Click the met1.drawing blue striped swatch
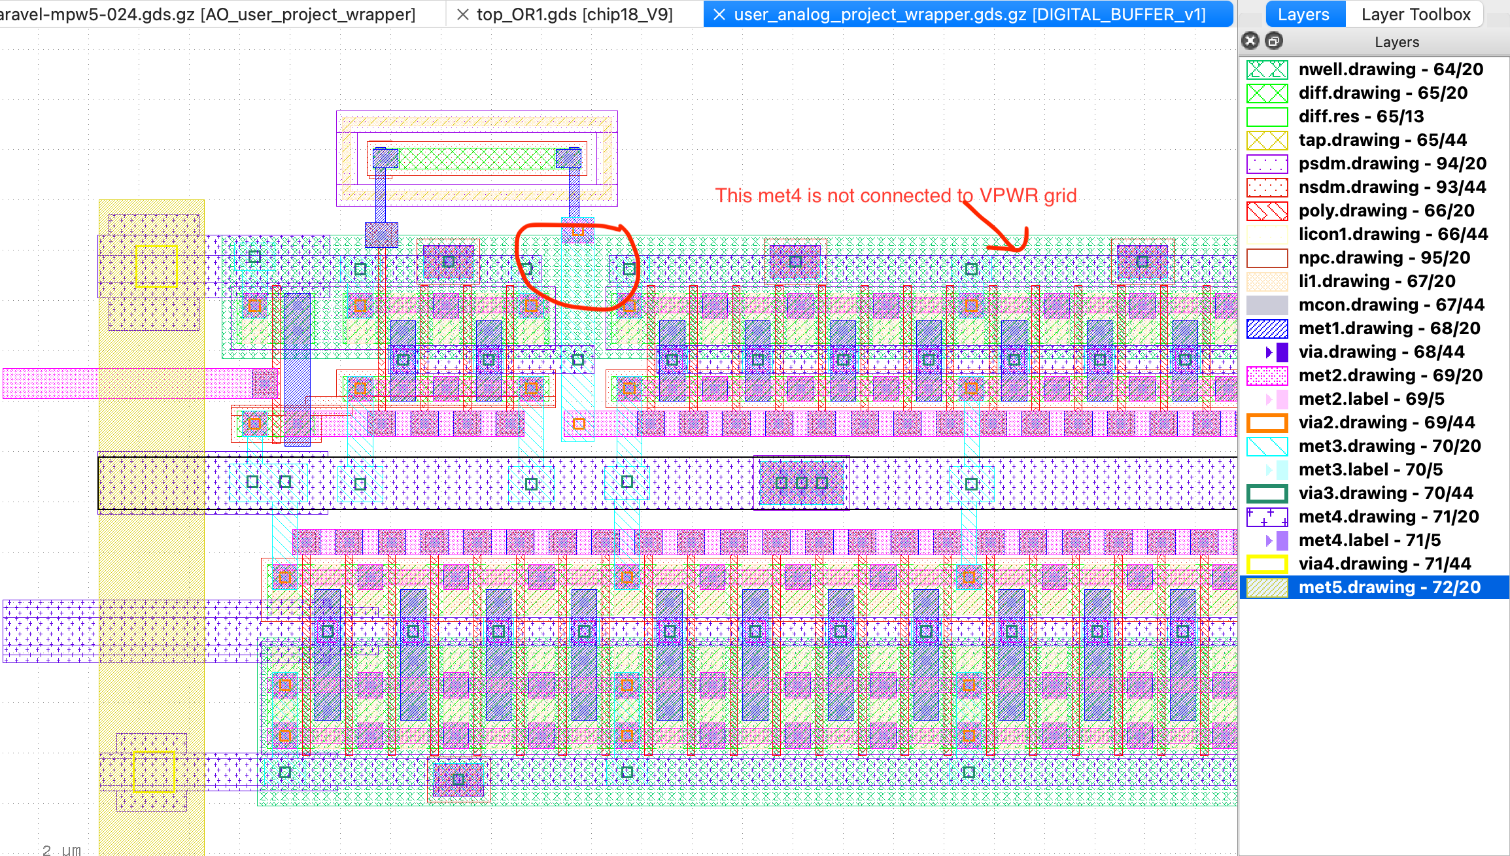 point(1267,328)
